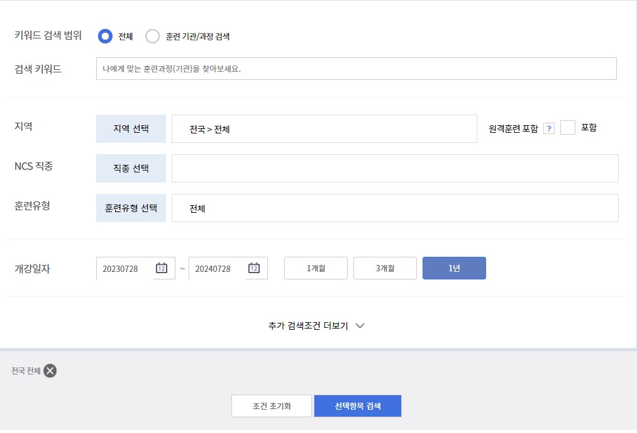Image resolution: width=637 pixels, height=433 pixels.
Task: Select the 훈련 기관/과정 검색 radio button
Action: [152, 36]
